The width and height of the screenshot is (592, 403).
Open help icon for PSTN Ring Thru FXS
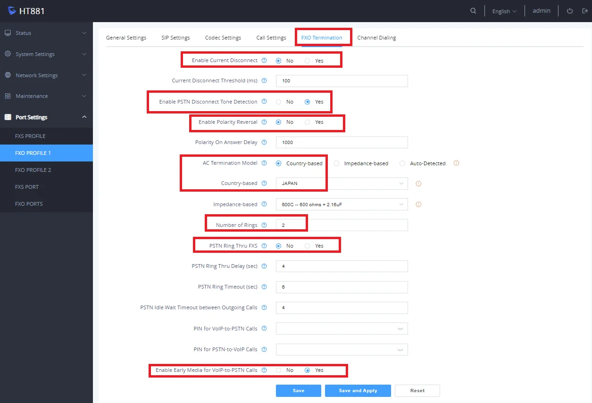pyautogui.click(x=264, y=246)
